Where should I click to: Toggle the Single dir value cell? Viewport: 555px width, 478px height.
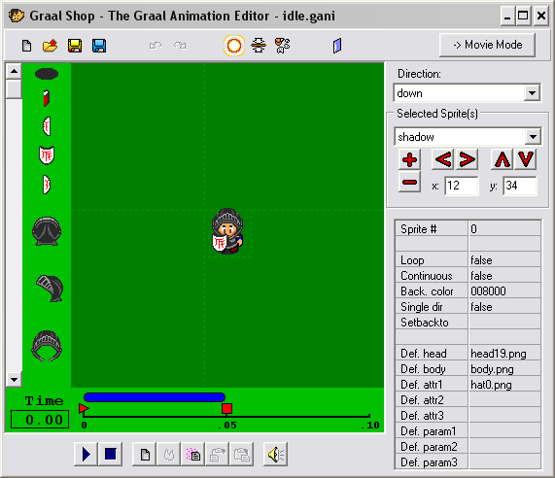pos(504,307)
